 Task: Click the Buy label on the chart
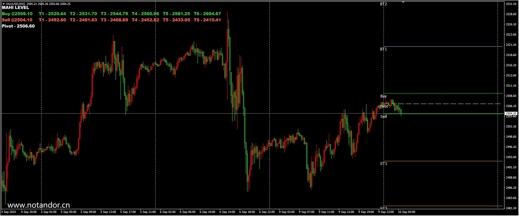coord(384,96)
